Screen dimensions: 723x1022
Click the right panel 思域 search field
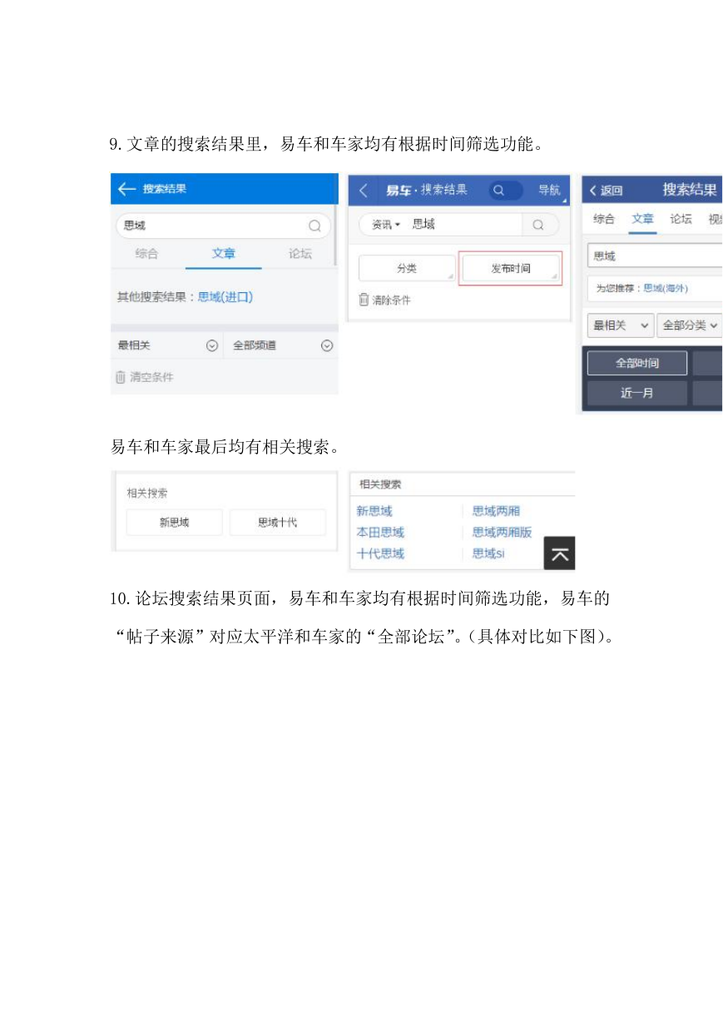655,255
